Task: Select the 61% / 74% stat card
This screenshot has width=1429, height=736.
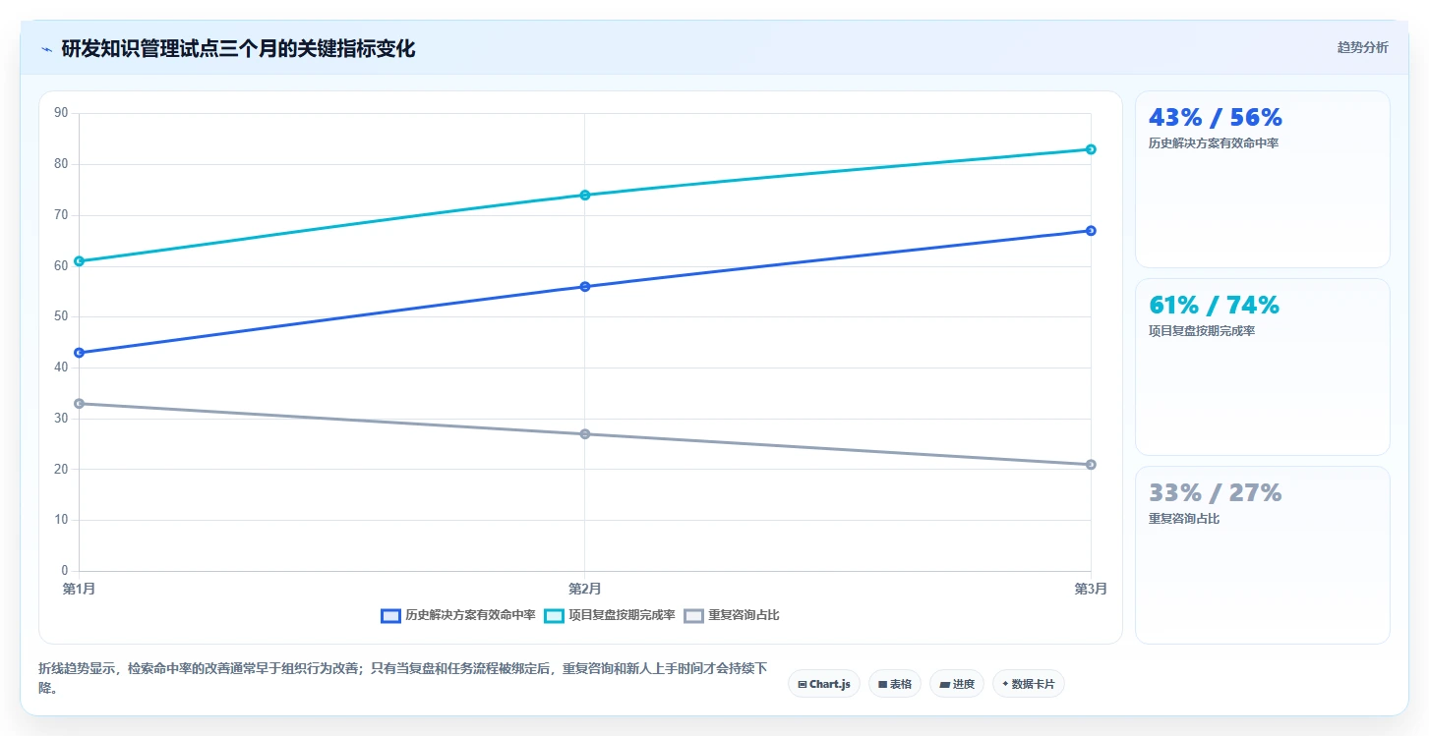Action: click(1263, 367)
